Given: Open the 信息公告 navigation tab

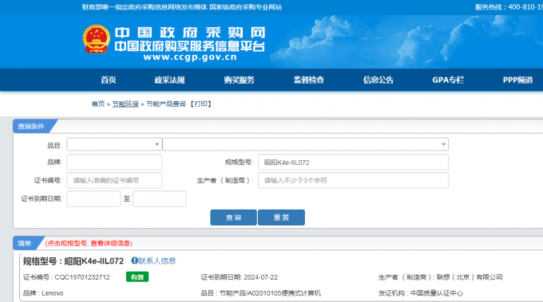Looking at the screenshot, I should [x=379, y=80].
